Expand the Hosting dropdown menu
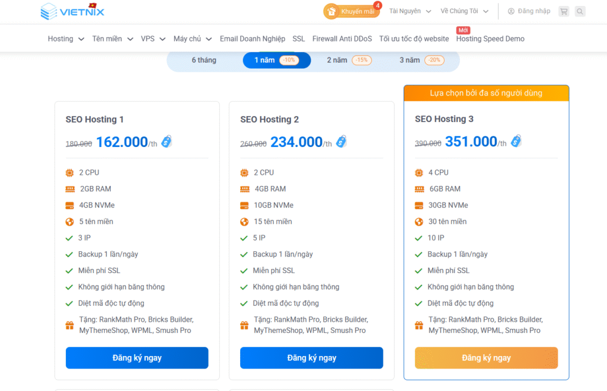 (x=66, y=39)
